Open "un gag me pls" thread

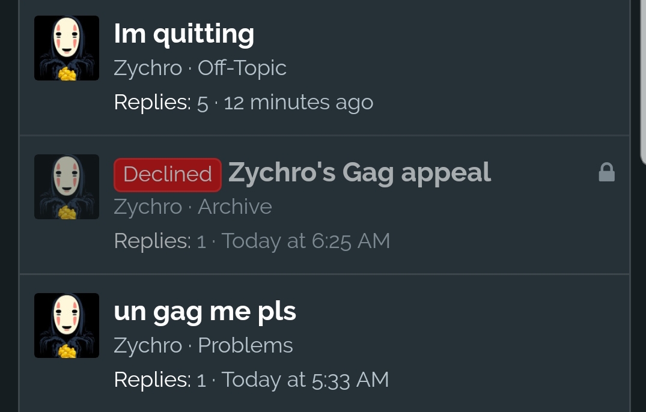[205, 312]
